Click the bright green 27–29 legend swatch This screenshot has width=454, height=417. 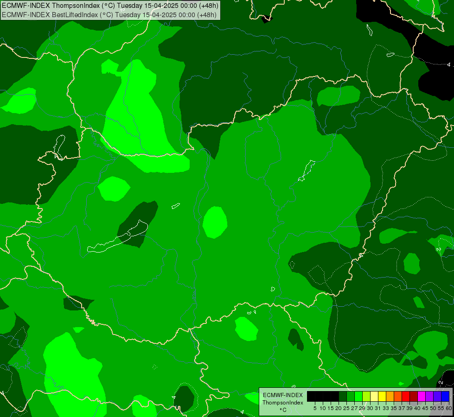tap(358, 396)
